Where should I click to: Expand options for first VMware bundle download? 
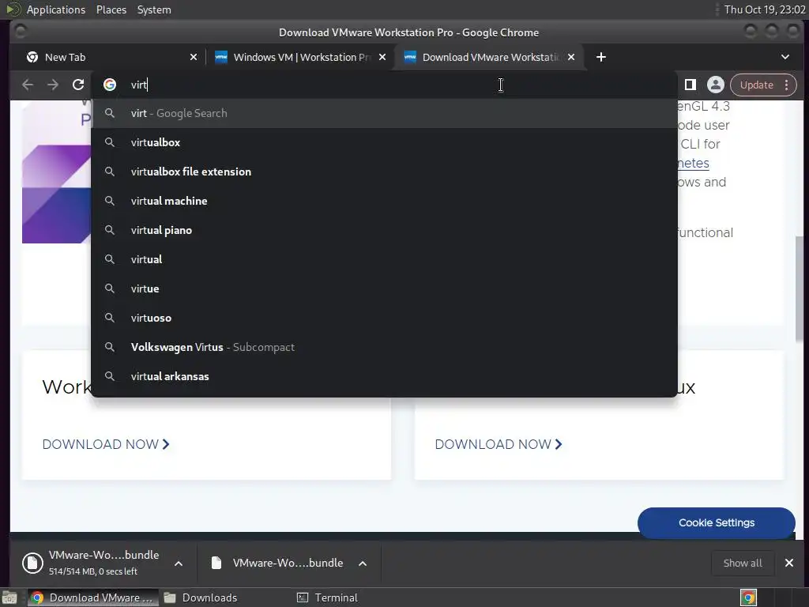[x=179, y=564]
